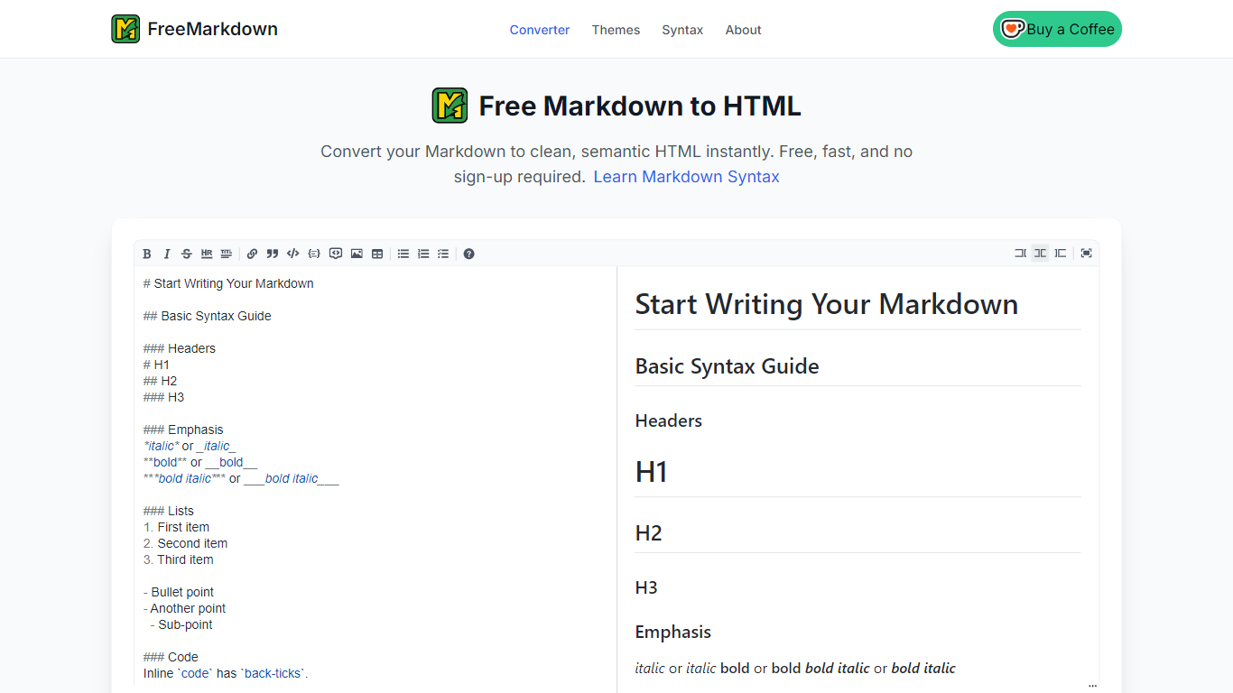Viewport: 1233px width, 693px height.
Task: Click the FreeMarkdown logo in header
Action: [x=125, y=29]
